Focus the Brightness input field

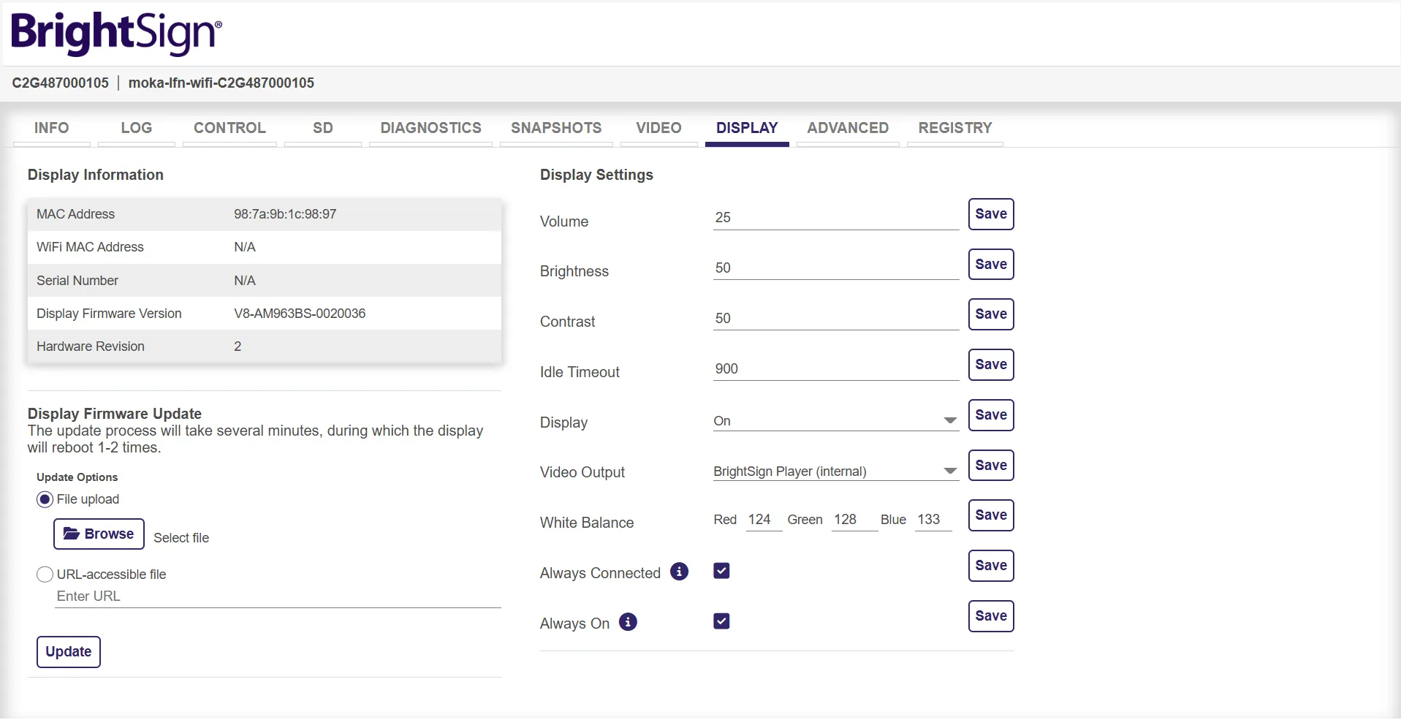pos(835,268)
